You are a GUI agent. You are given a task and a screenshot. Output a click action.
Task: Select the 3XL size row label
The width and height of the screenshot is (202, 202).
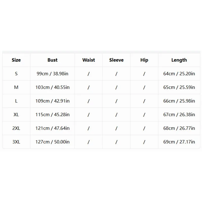tap(16, 142)
